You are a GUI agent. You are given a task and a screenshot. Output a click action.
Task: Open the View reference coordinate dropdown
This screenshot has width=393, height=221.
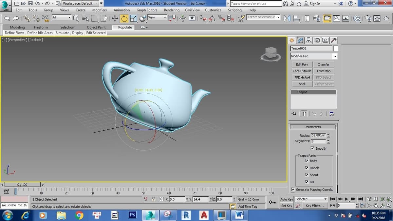[157, 17]
